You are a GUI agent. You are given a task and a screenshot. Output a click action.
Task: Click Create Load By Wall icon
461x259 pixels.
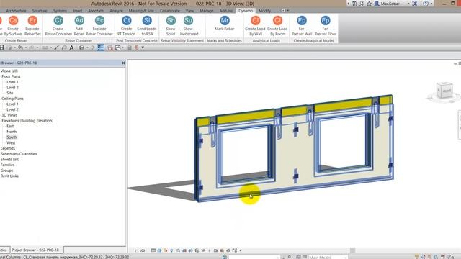(255, 21)
